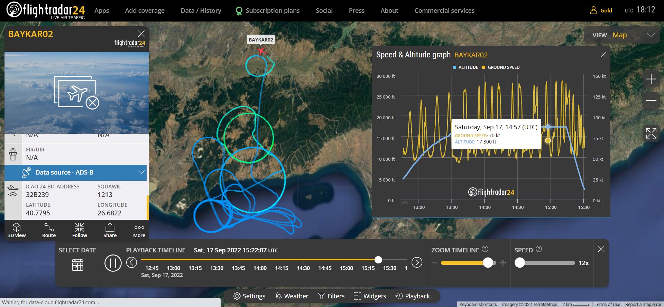Image resolution: width=664 pixels, height=307 pixels.
Task: Open help for playback Speed
Action: tap(538, 249)
